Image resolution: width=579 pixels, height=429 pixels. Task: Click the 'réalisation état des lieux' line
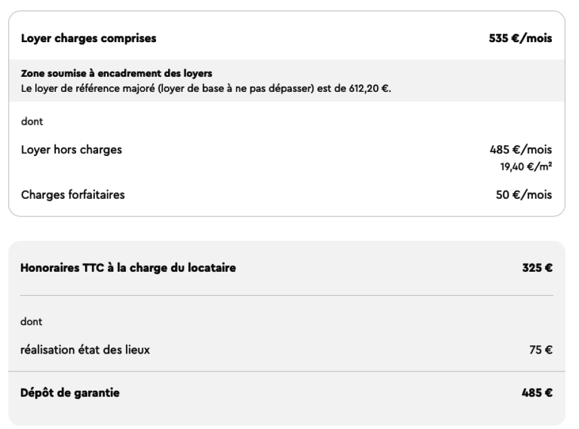(x=85, y=350)
